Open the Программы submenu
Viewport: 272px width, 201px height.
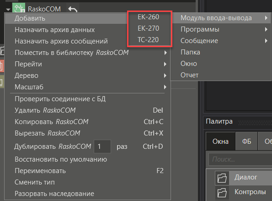pos(221,29)
